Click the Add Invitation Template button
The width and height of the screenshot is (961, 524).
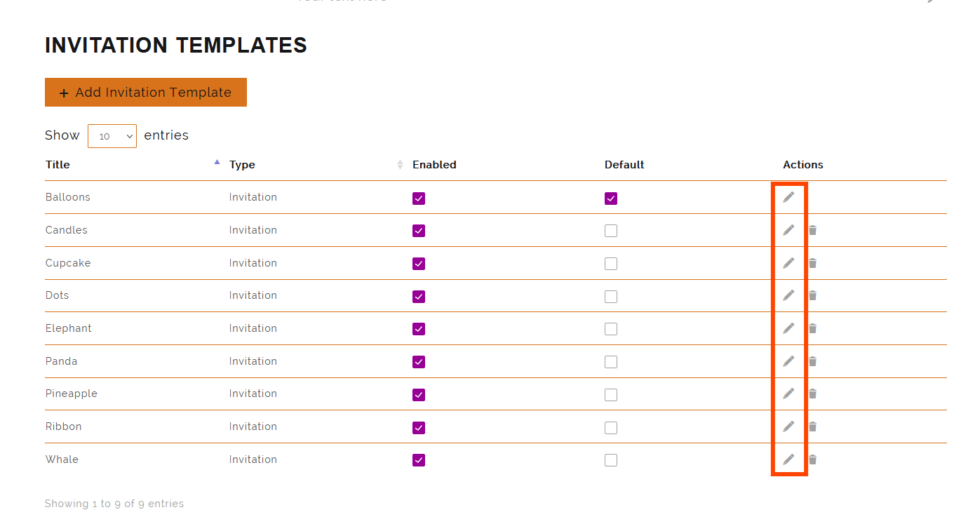[146, 93]
